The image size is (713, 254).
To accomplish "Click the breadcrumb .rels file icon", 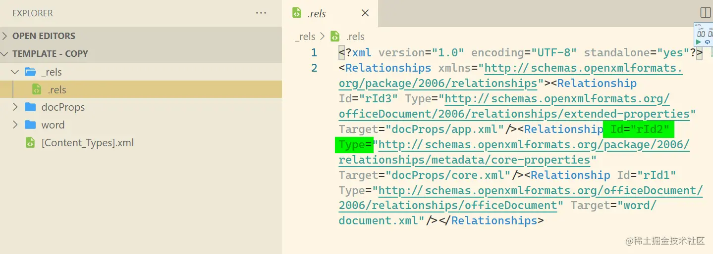I will coord(335,36).
